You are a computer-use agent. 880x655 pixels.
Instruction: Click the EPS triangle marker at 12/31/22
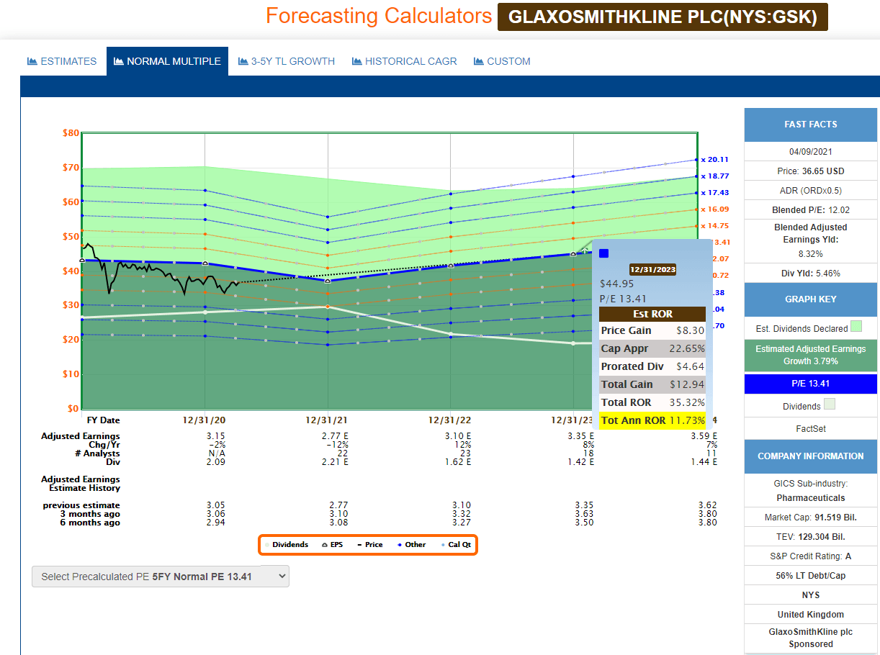coord(450,266)
